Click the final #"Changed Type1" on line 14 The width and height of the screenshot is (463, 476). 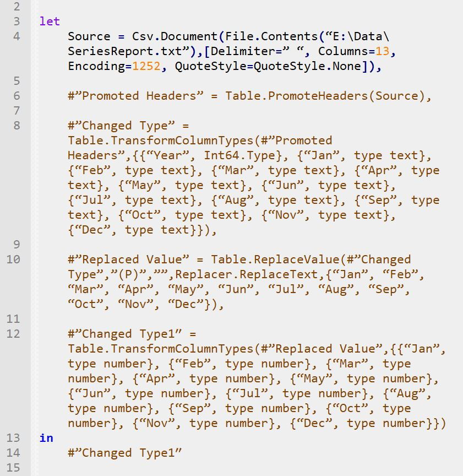coord(125,453)
